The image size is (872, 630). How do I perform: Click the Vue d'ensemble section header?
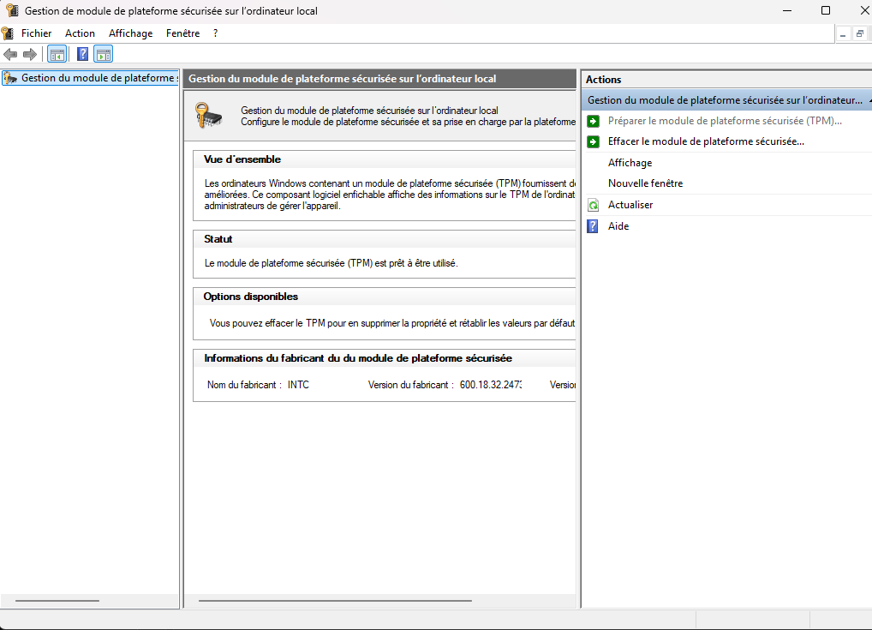[385, 159]
